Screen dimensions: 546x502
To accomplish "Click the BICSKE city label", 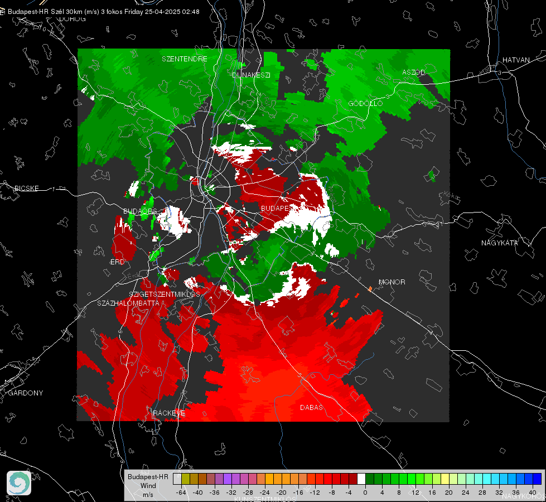I will [26, 188].
